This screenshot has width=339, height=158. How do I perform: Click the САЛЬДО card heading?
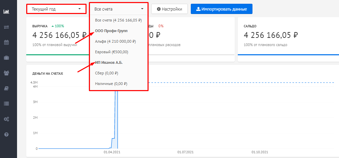[x=250, y=26]
